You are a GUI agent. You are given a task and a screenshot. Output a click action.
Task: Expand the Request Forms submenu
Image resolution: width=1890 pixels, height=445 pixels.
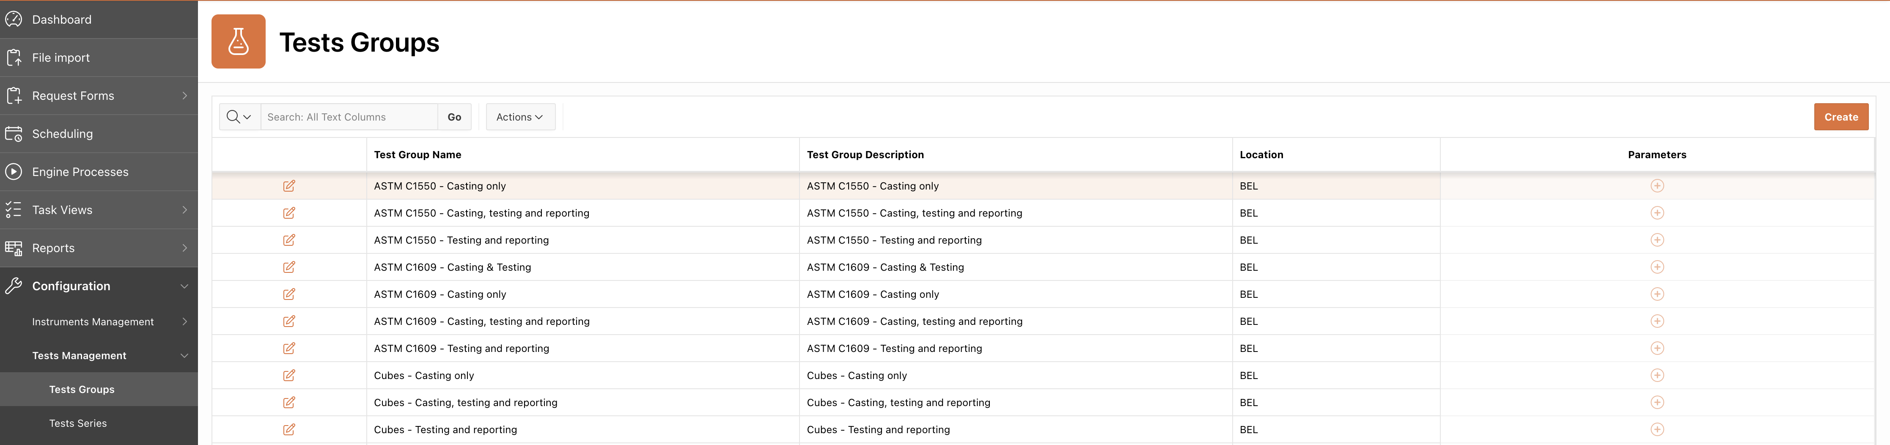point(184,96)
